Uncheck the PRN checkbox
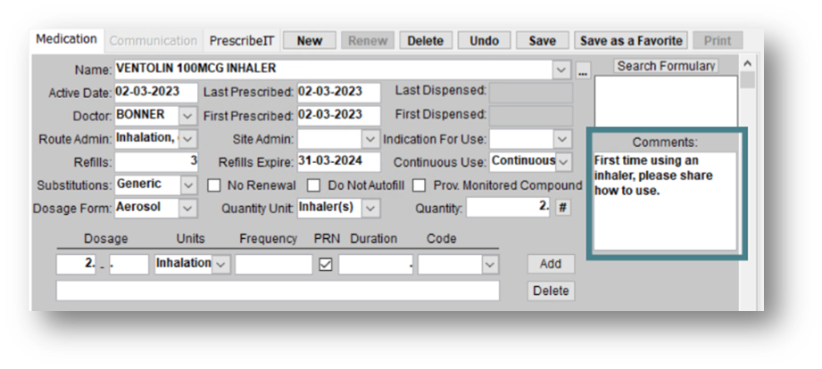Screen dimensions: 822x369 (x=326, y=265)
